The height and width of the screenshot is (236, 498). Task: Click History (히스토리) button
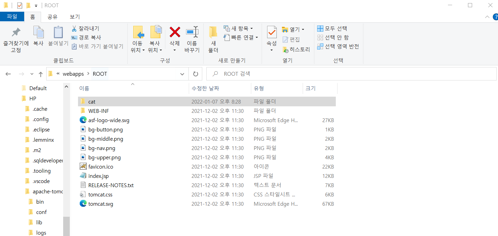pyautogui.click(x=296, y=50)
